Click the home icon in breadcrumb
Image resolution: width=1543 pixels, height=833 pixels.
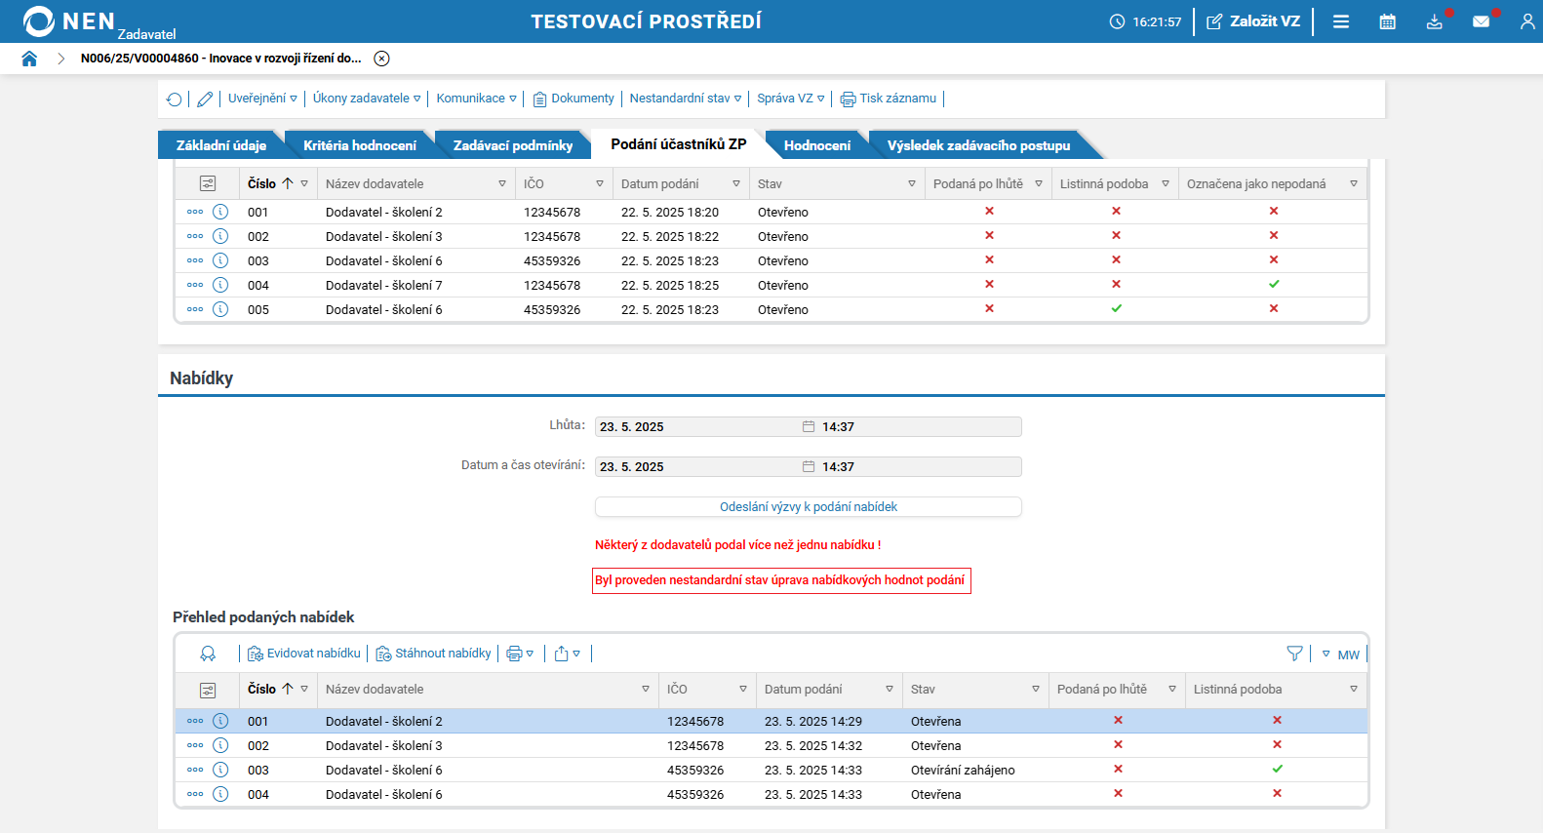click(x=29, y=59)
